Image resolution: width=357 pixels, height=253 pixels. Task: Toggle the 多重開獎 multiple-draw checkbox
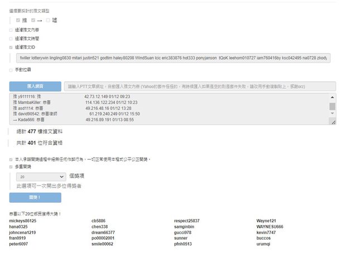(x=11, y=166)
